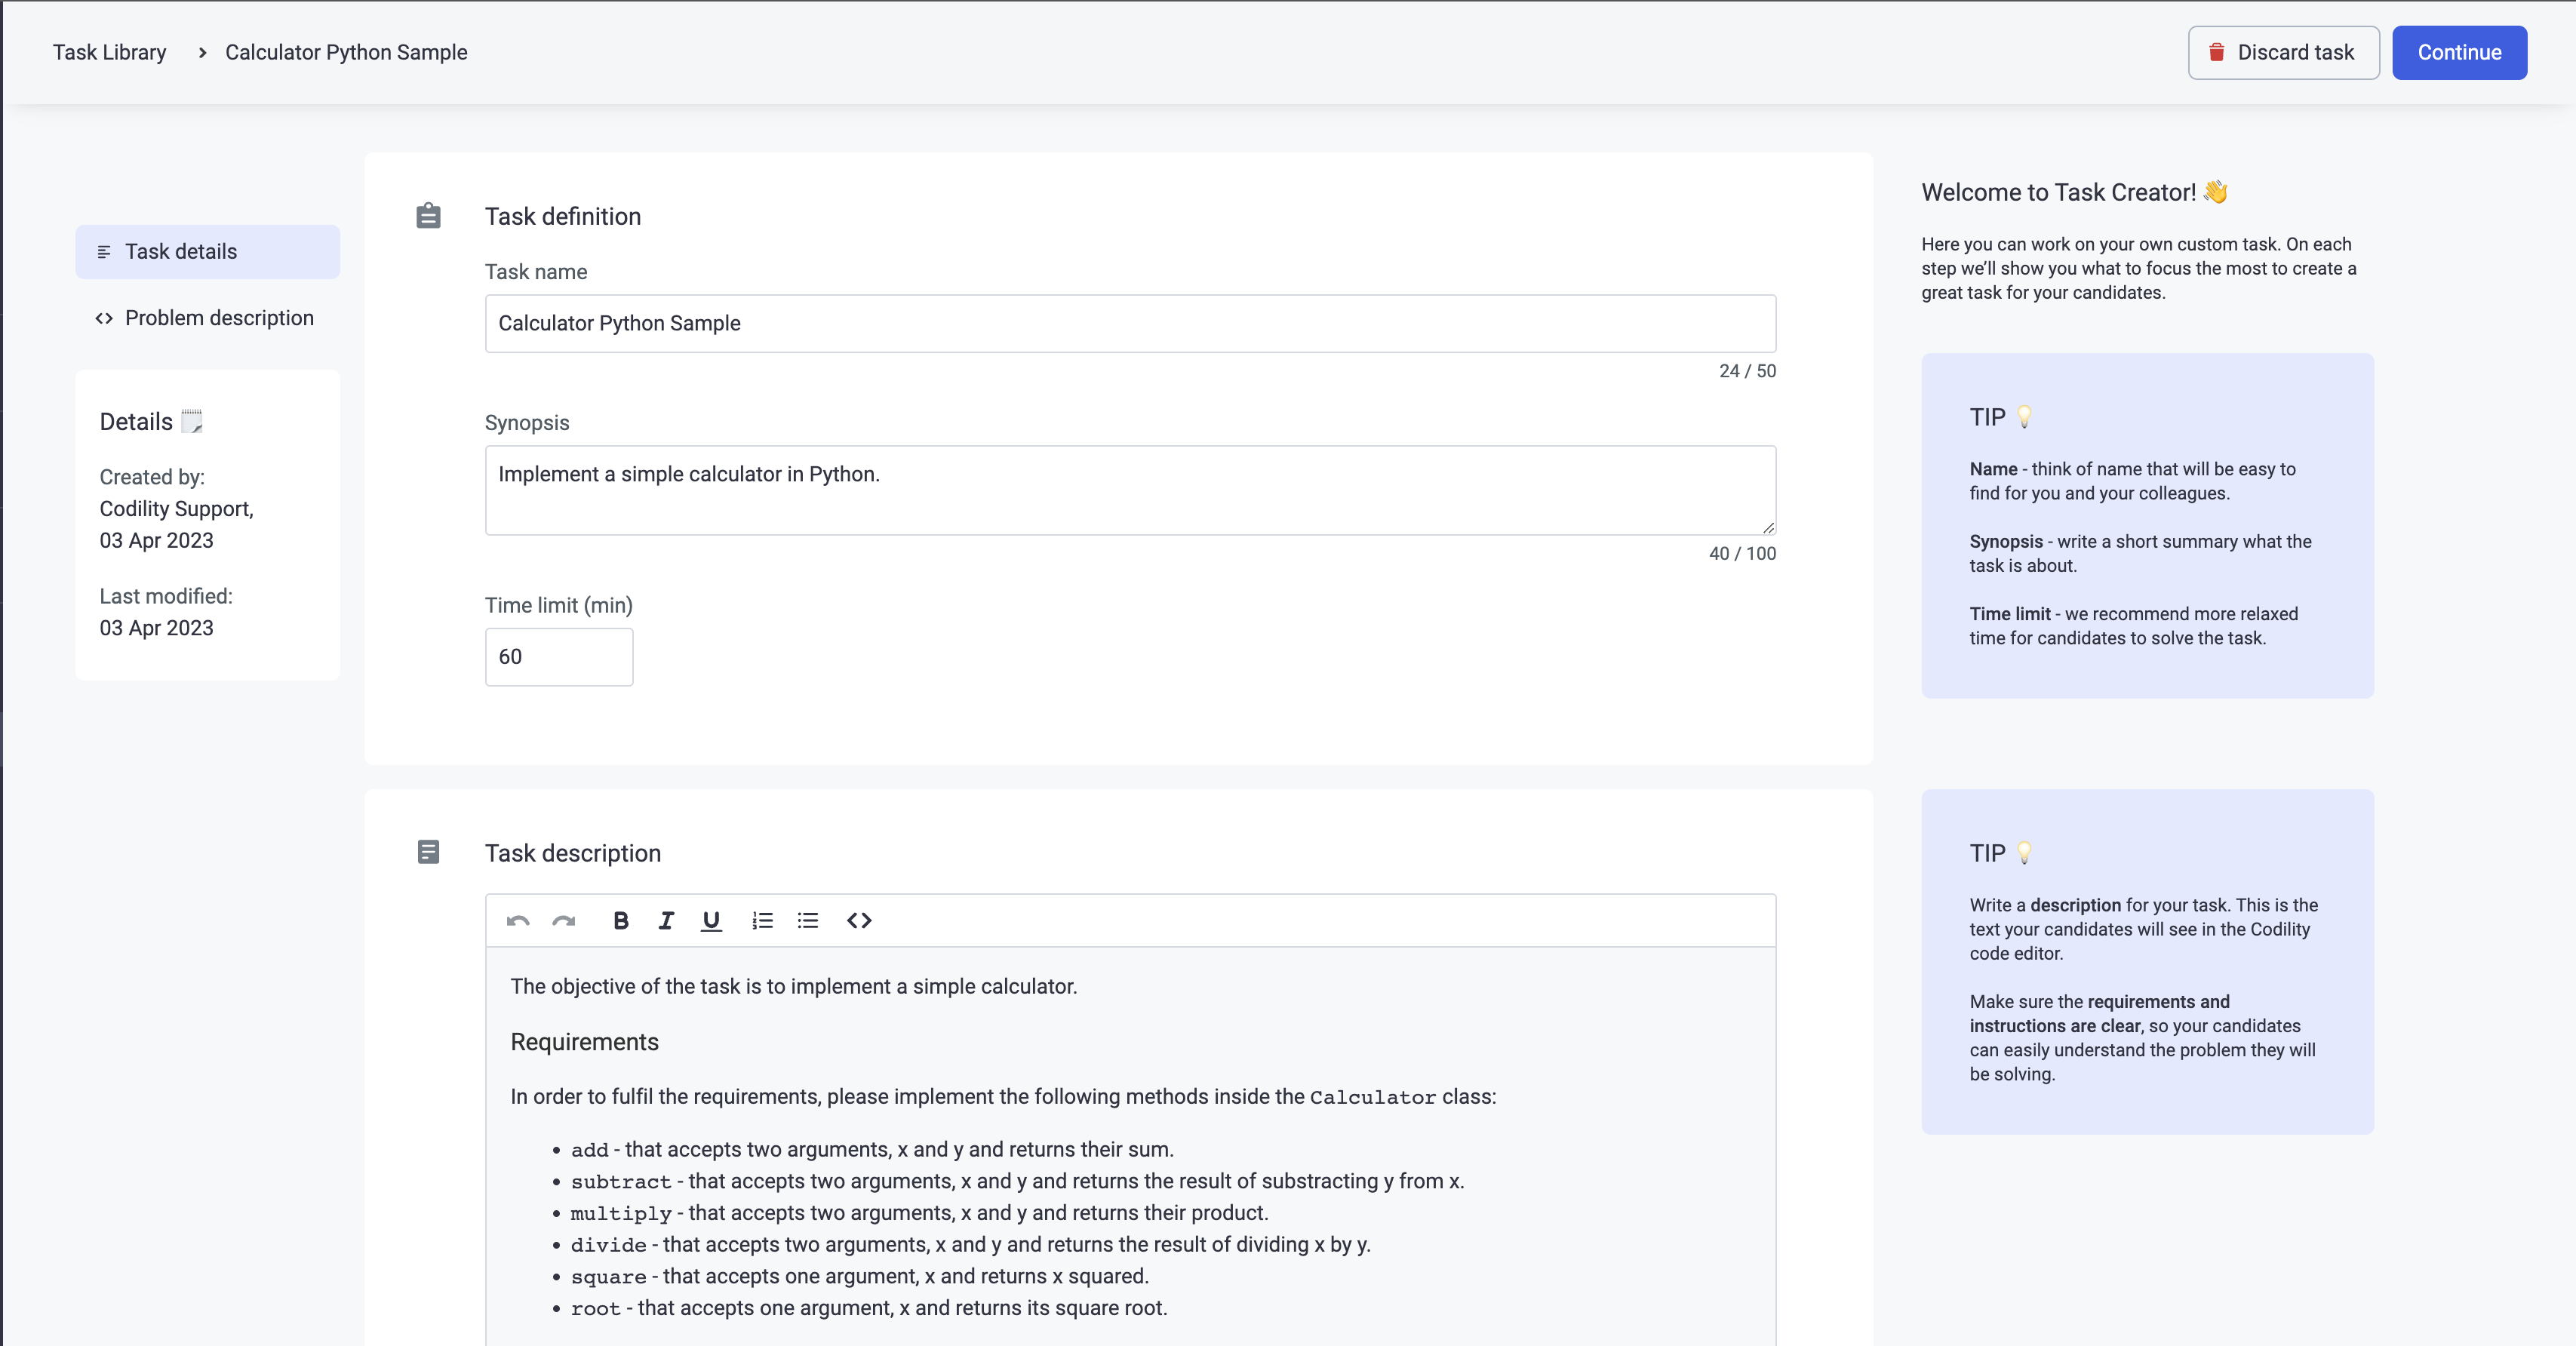This screenshot has height=1346, width=2576.
Task: Open the Problem description section
Action: 208,318
